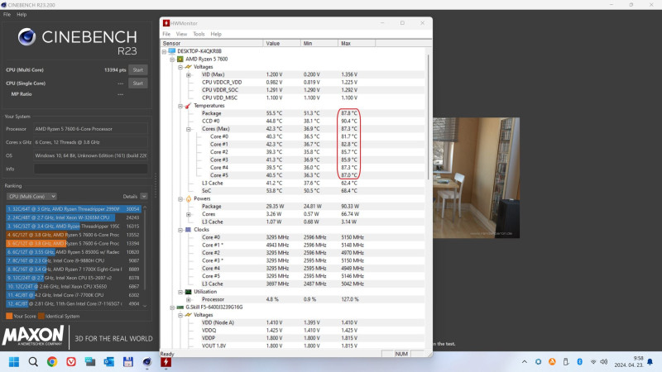Viewport: 662px width, 372px height.
Task: Click the AMD Ryzen 5 7600 chip icon
Action: tap(180, 60)
